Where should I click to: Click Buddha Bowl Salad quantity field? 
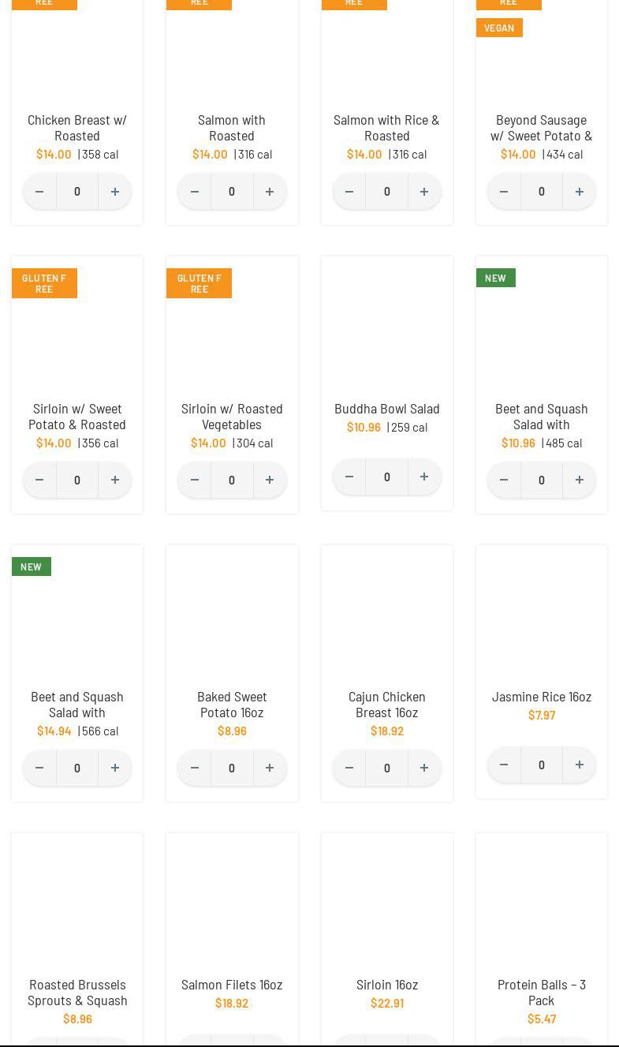386,477
